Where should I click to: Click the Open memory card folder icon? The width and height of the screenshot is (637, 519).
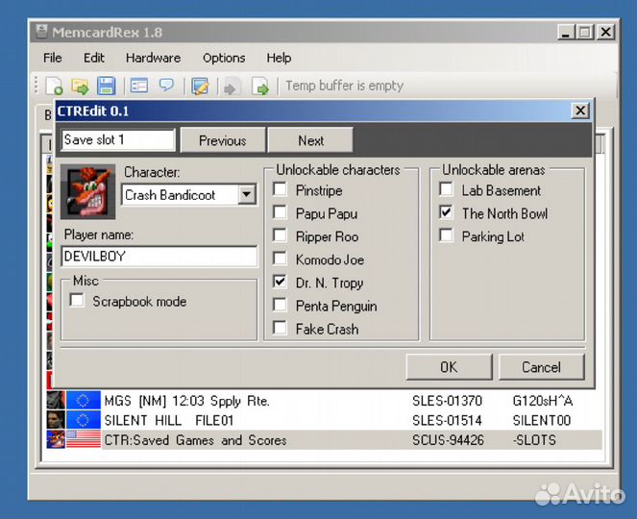pos(80,86)
